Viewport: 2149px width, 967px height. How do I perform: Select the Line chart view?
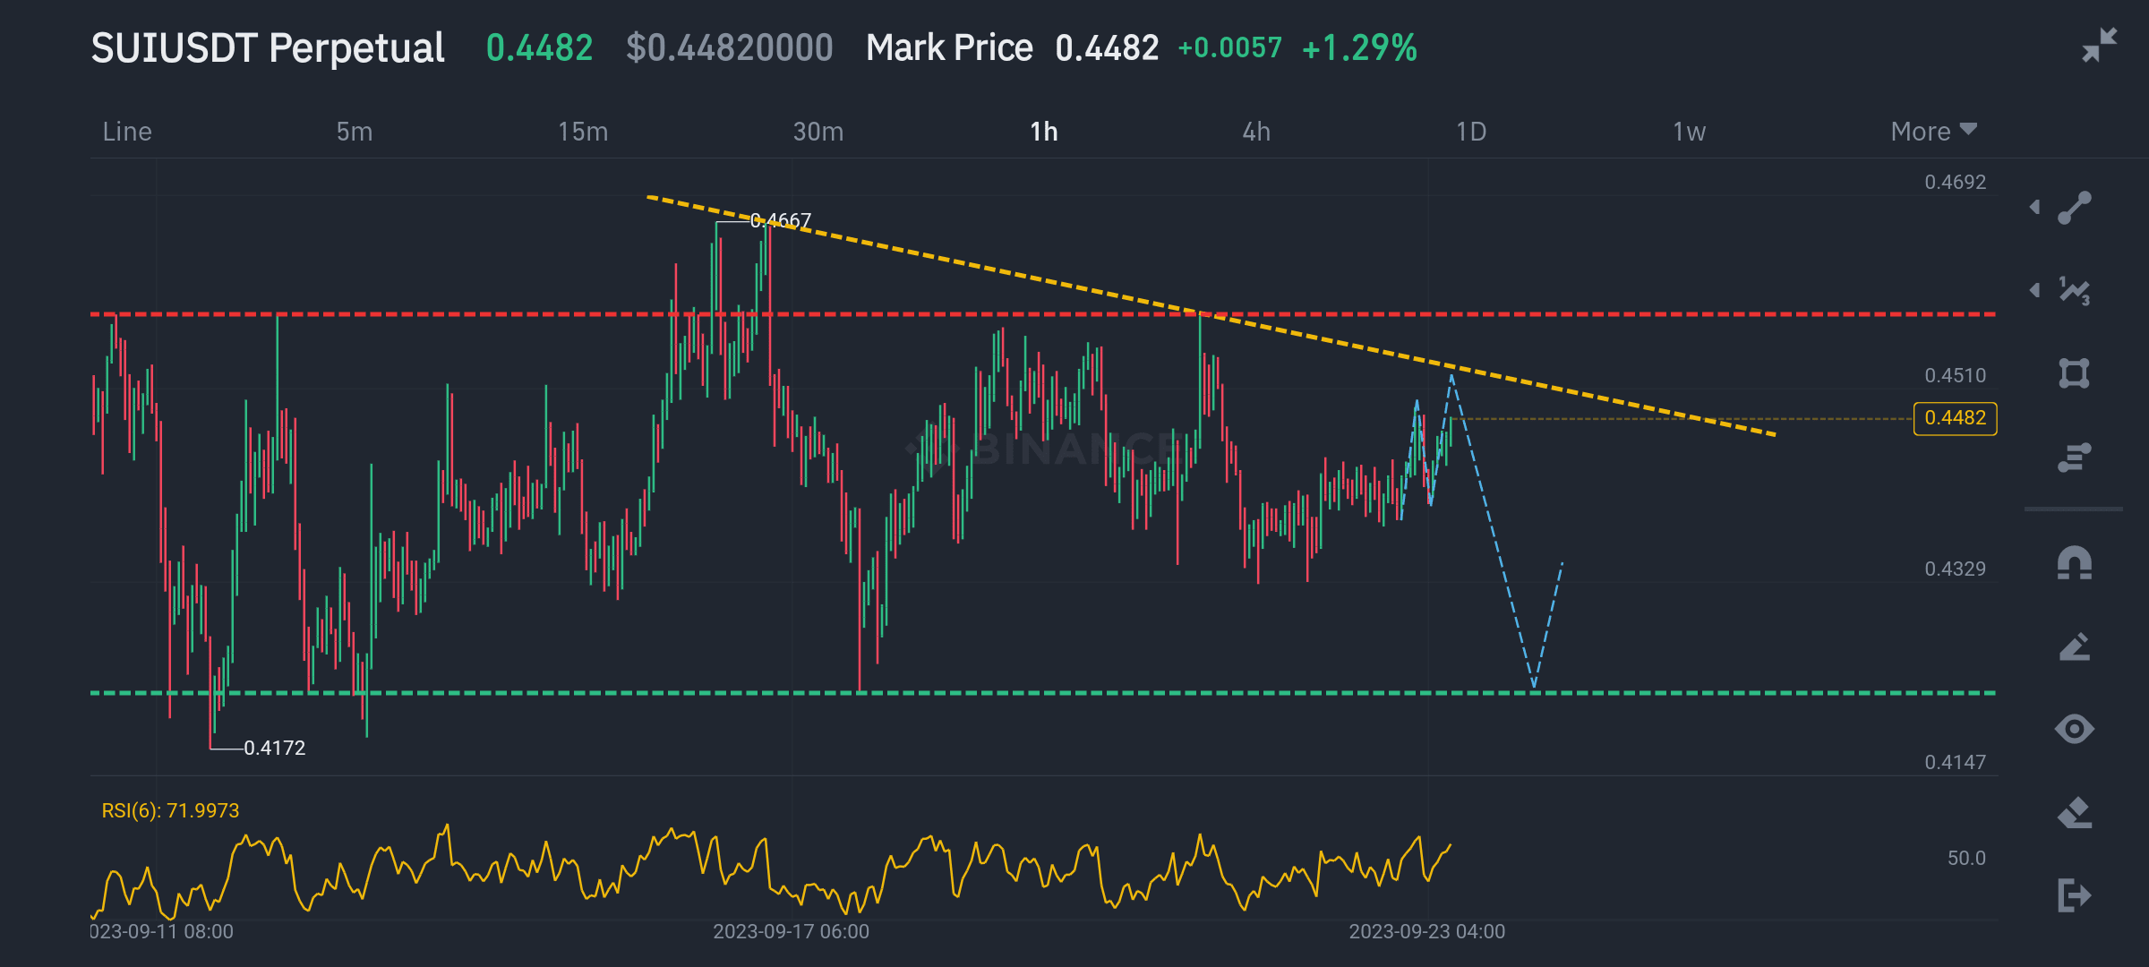(x=127, y=132)
